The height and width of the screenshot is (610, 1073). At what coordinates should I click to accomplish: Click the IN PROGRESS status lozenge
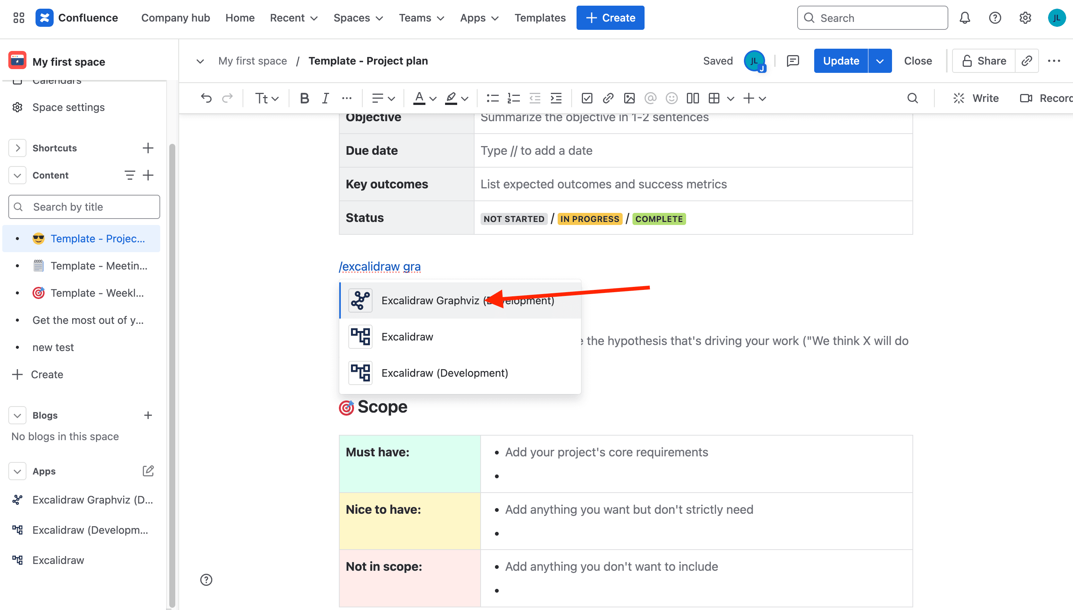coord(589,219)
